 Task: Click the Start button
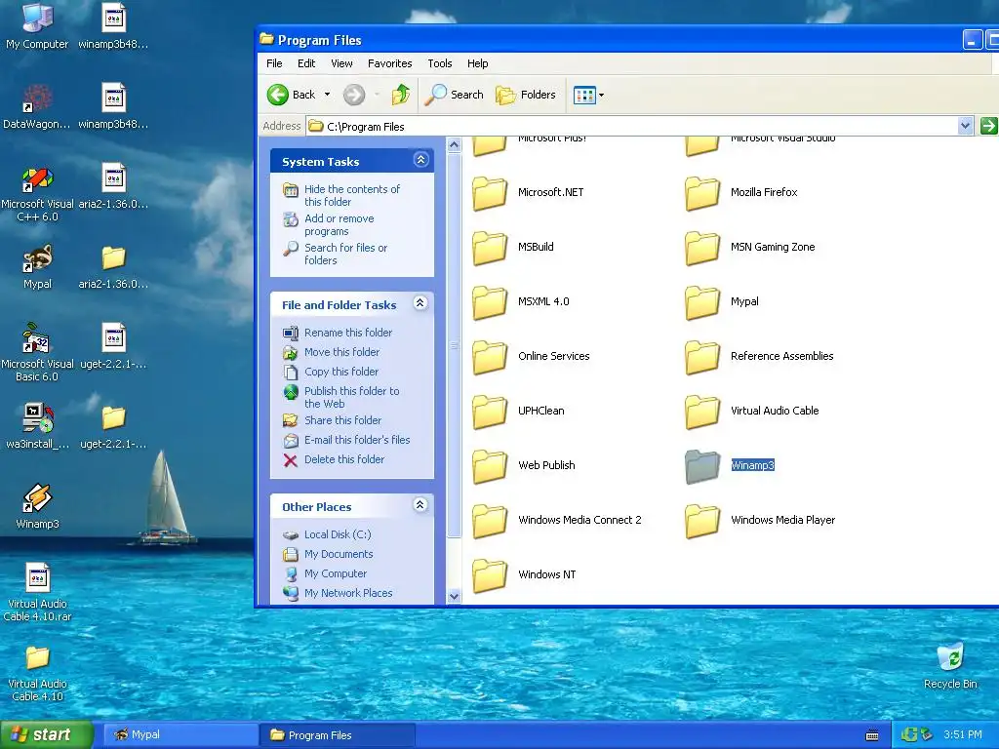click(47, 735)
